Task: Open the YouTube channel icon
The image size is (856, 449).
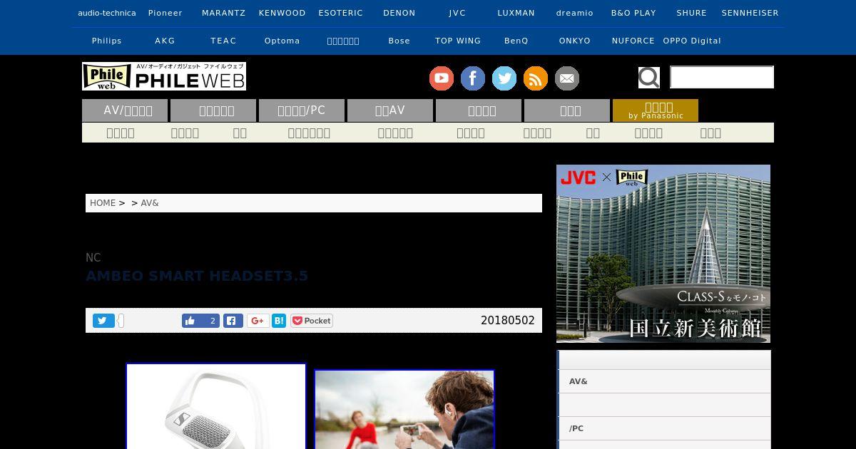Action: 442,78
